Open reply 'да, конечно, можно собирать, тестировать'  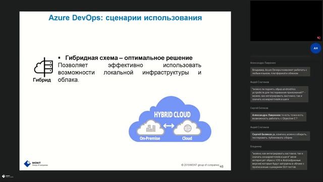[280, 136]
